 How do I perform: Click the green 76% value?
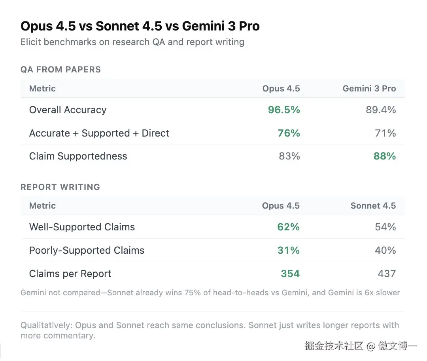289,133
